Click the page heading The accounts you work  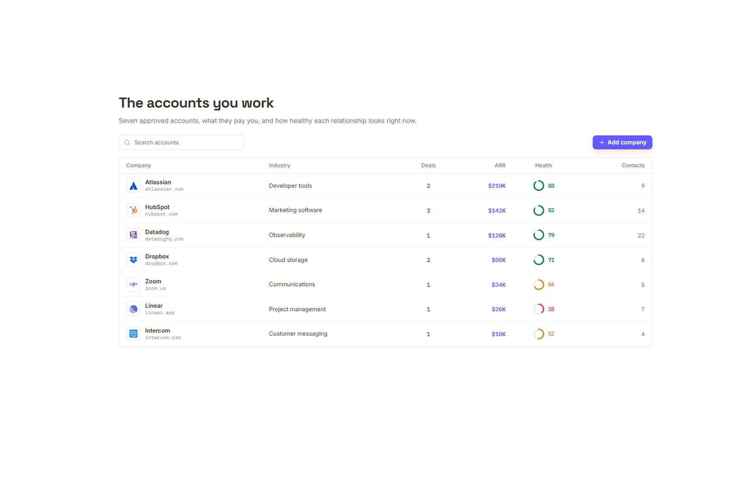[196, 103]
